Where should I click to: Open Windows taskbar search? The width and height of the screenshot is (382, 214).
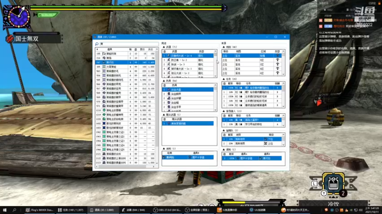coord(14,210)
